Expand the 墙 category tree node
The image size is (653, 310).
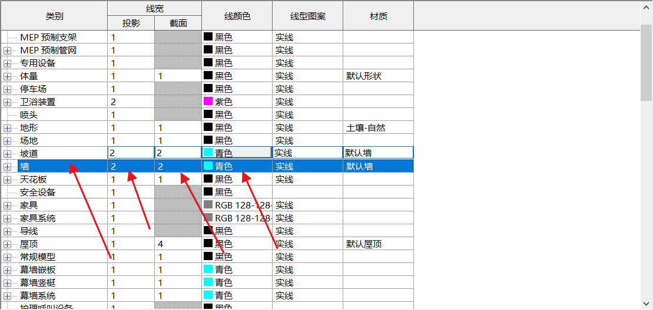point(7,167)
